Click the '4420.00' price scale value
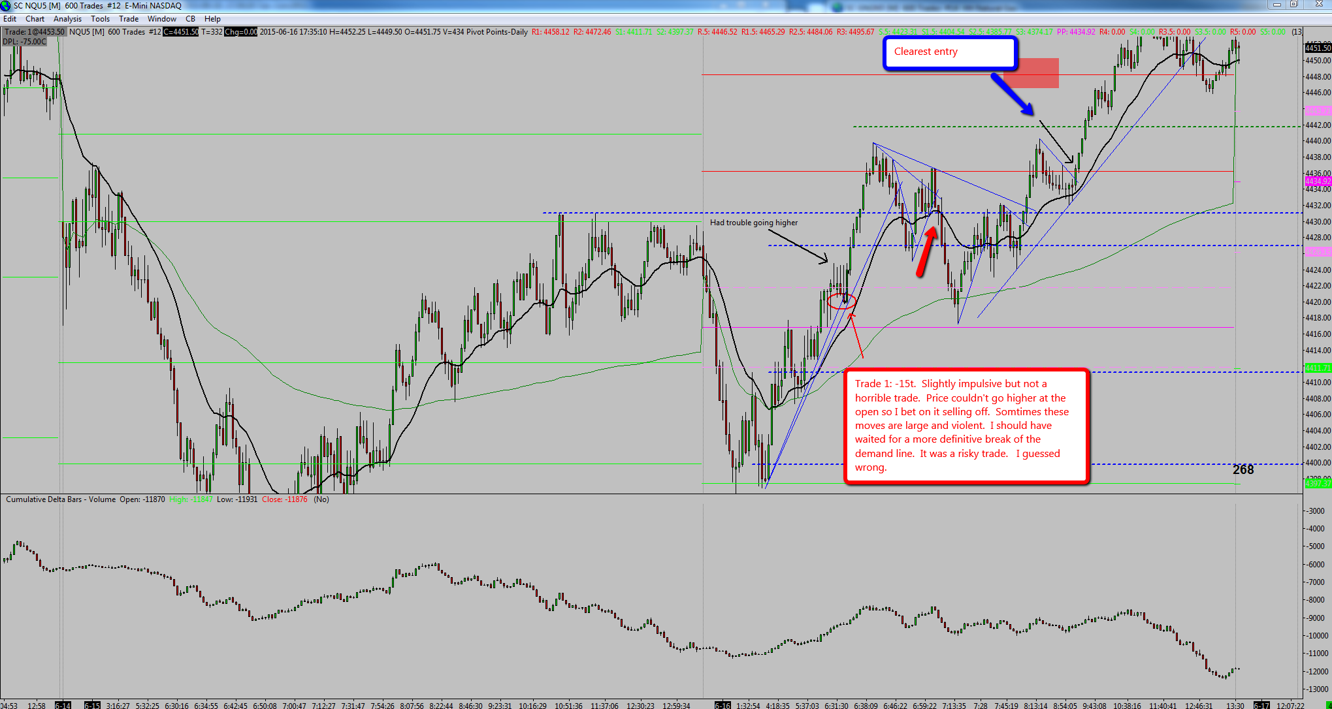 click(x=1318, y=302)
